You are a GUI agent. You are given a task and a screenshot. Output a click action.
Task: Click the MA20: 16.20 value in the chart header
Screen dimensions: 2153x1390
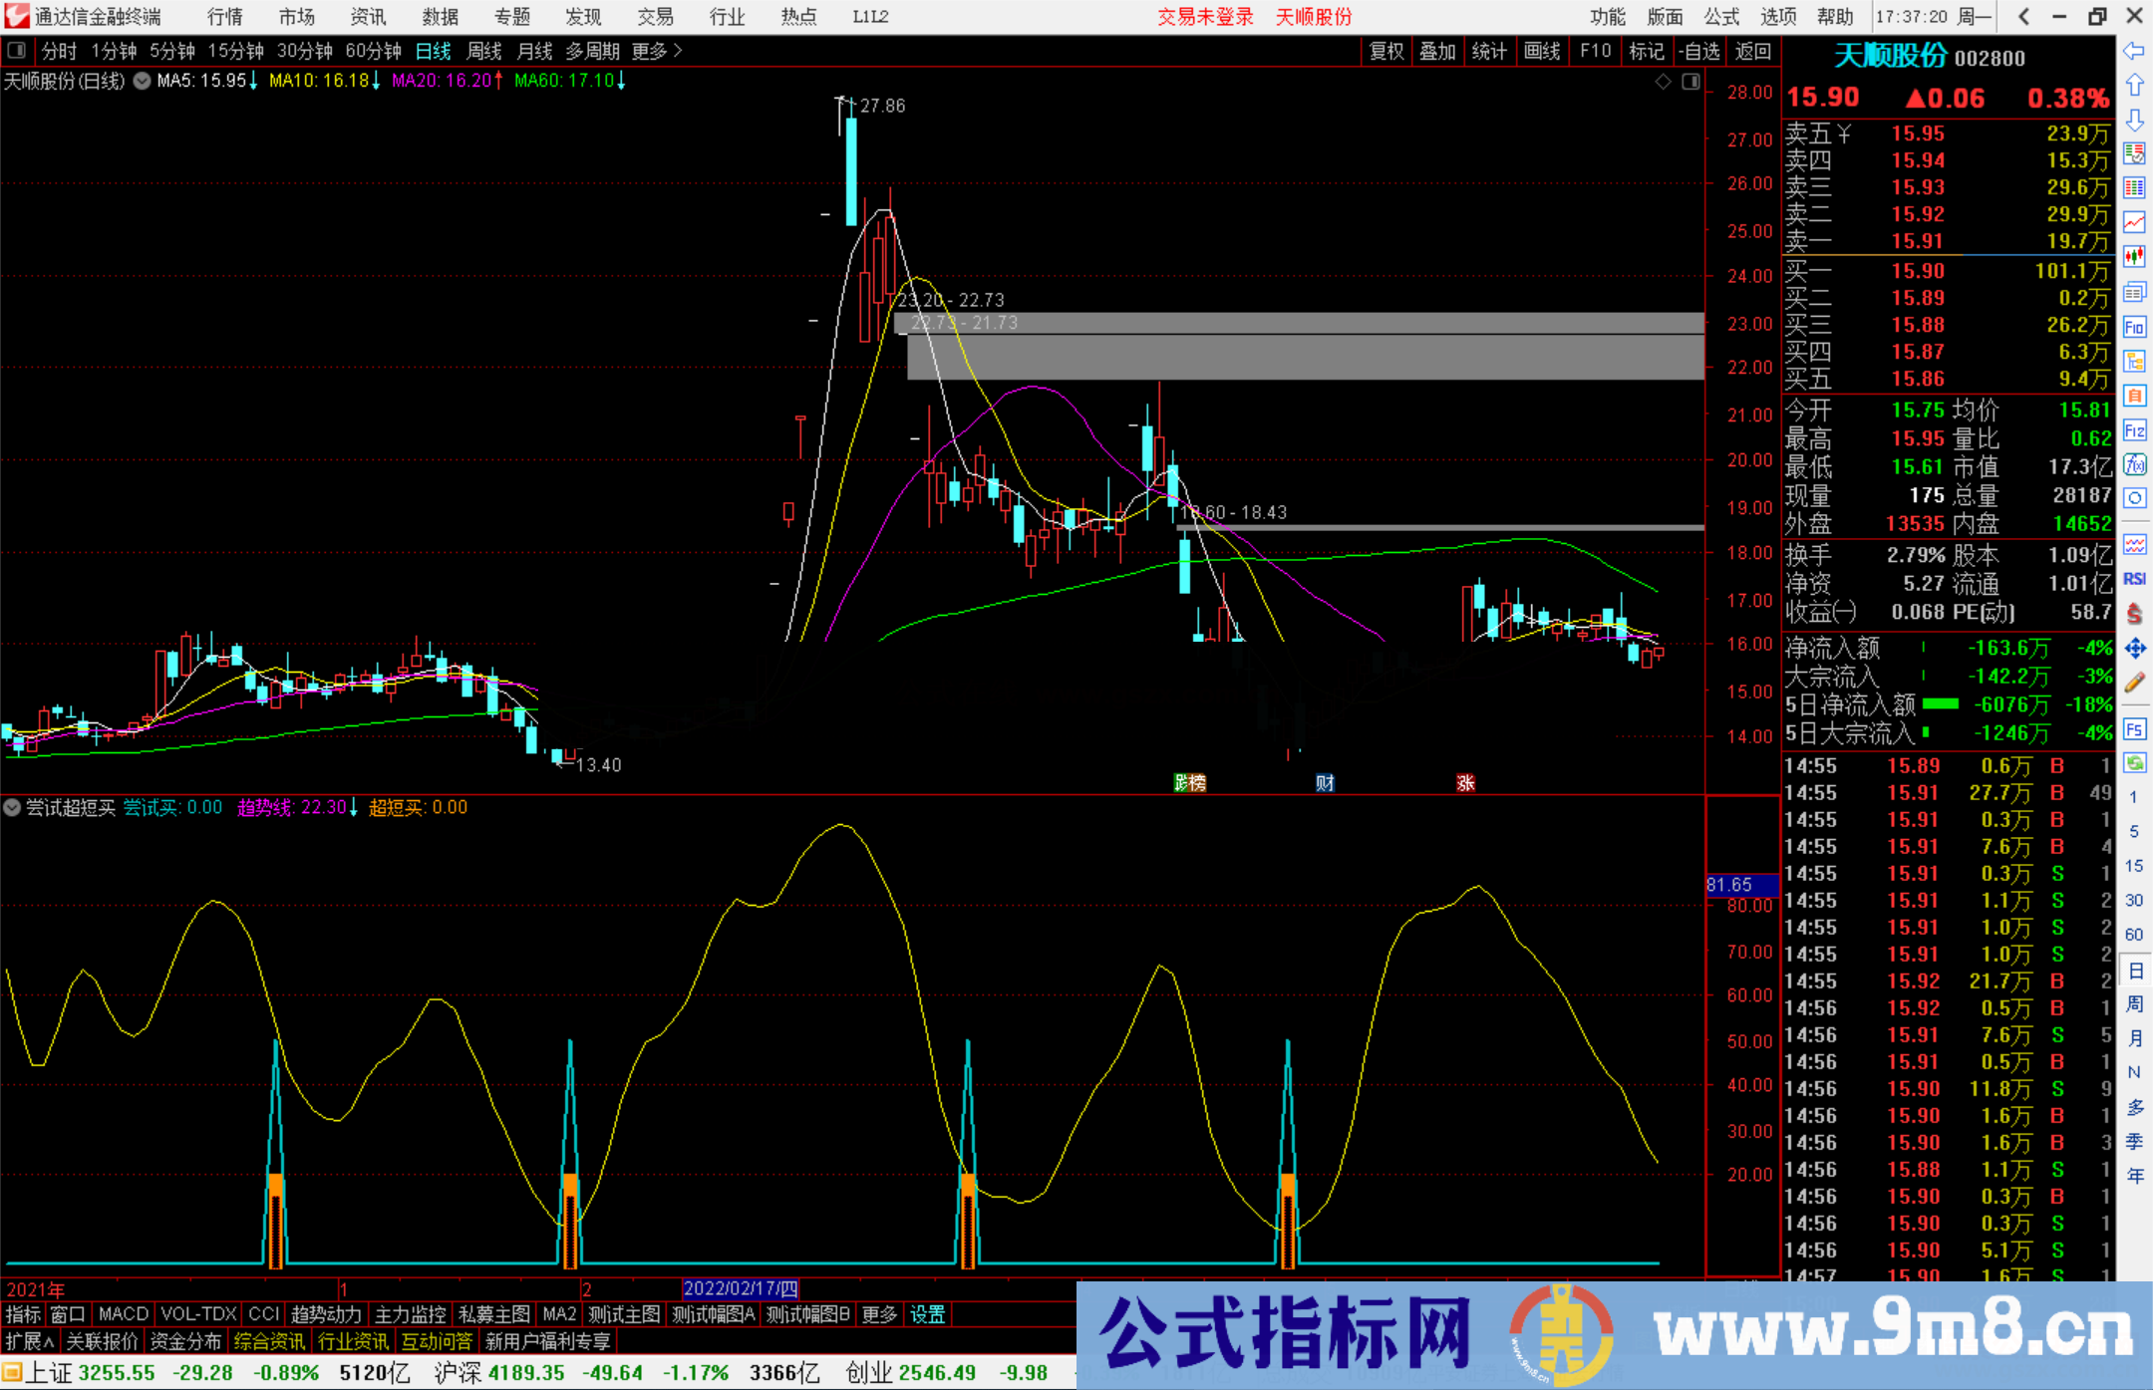pos(448,81)
